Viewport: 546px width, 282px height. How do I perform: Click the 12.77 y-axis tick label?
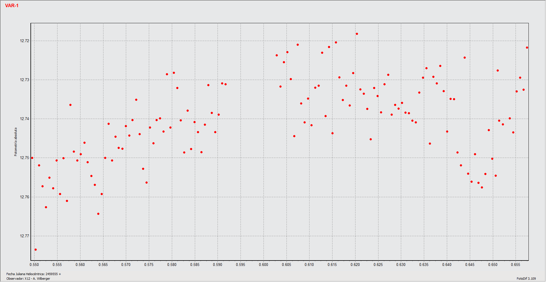(24, 236)
